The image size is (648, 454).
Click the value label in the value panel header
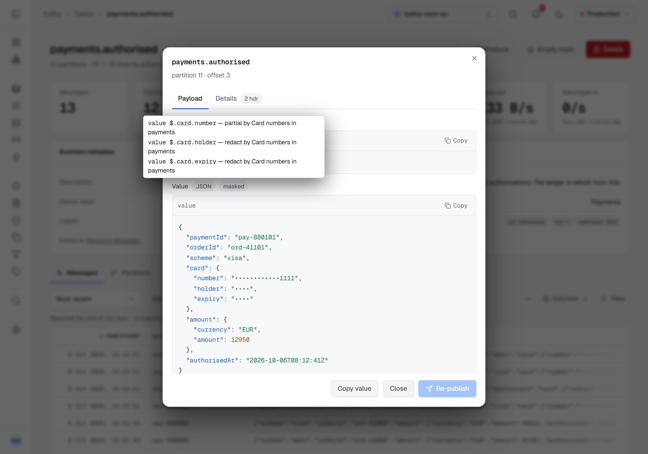pyautogui.click(x=186, y=206)
